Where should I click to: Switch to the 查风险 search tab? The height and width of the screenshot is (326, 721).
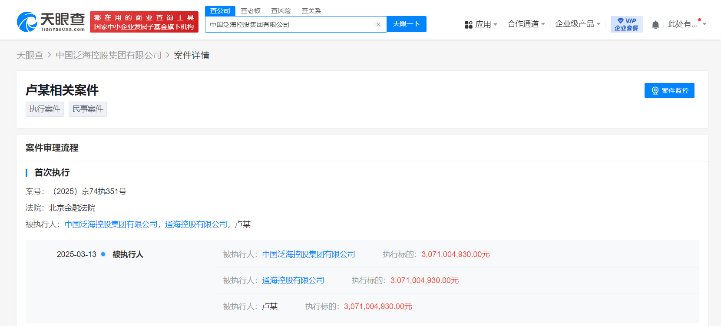coord(281,11)
